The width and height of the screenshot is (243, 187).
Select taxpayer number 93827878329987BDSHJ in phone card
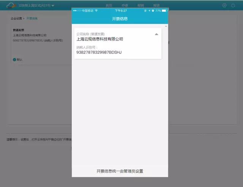[x=99, y=52]
